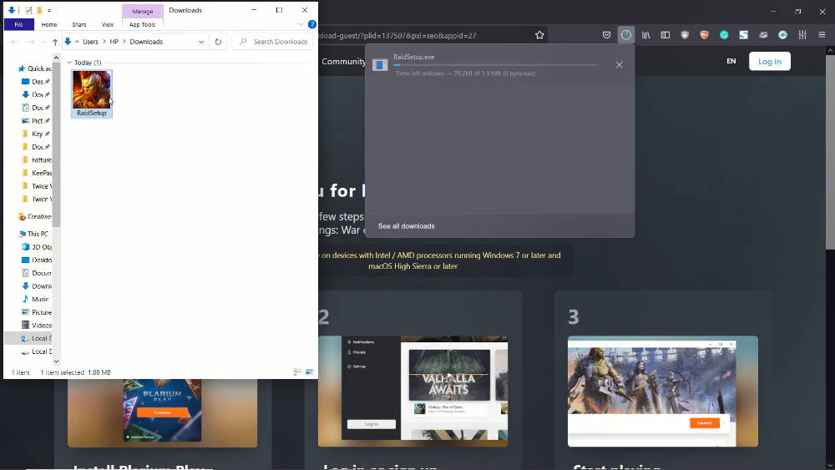This screenshot has height=470, width=835.
Task: Expand the Explorer ribbon chevron
Action: (301, 24)
